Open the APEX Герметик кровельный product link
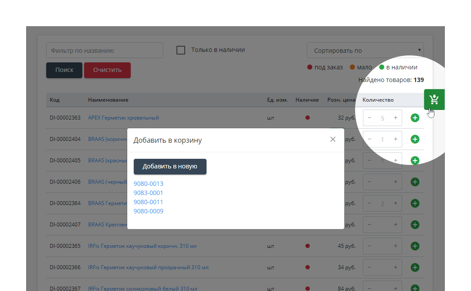This screenshot has height=291, width=471. click(x=123, y=118)
